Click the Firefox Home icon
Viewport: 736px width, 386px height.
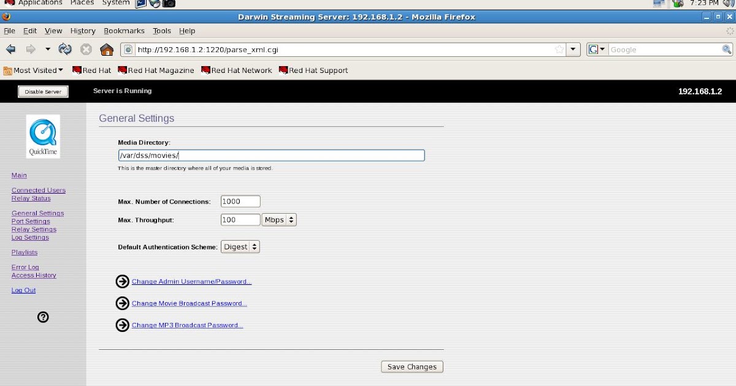(108, 50)
